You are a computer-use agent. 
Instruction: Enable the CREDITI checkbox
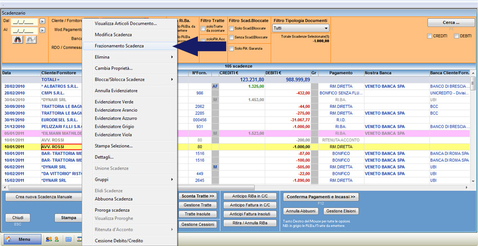(430, 37)
